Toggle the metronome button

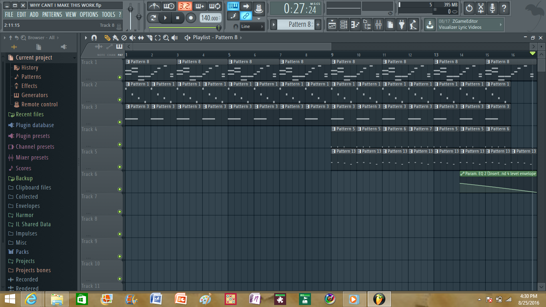click(x=154, y=6)
